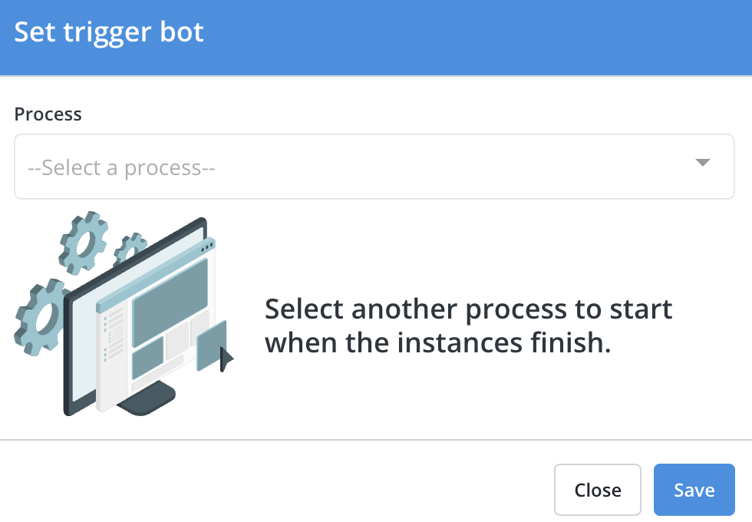This screenshot has width=752, height=522.
Task: Click the 'Process' field label
Action: click(48, 114)
